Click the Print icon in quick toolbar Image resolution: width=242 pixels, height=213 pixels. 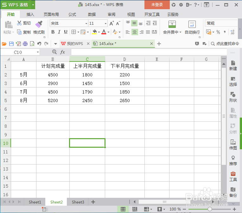point(25,44)
